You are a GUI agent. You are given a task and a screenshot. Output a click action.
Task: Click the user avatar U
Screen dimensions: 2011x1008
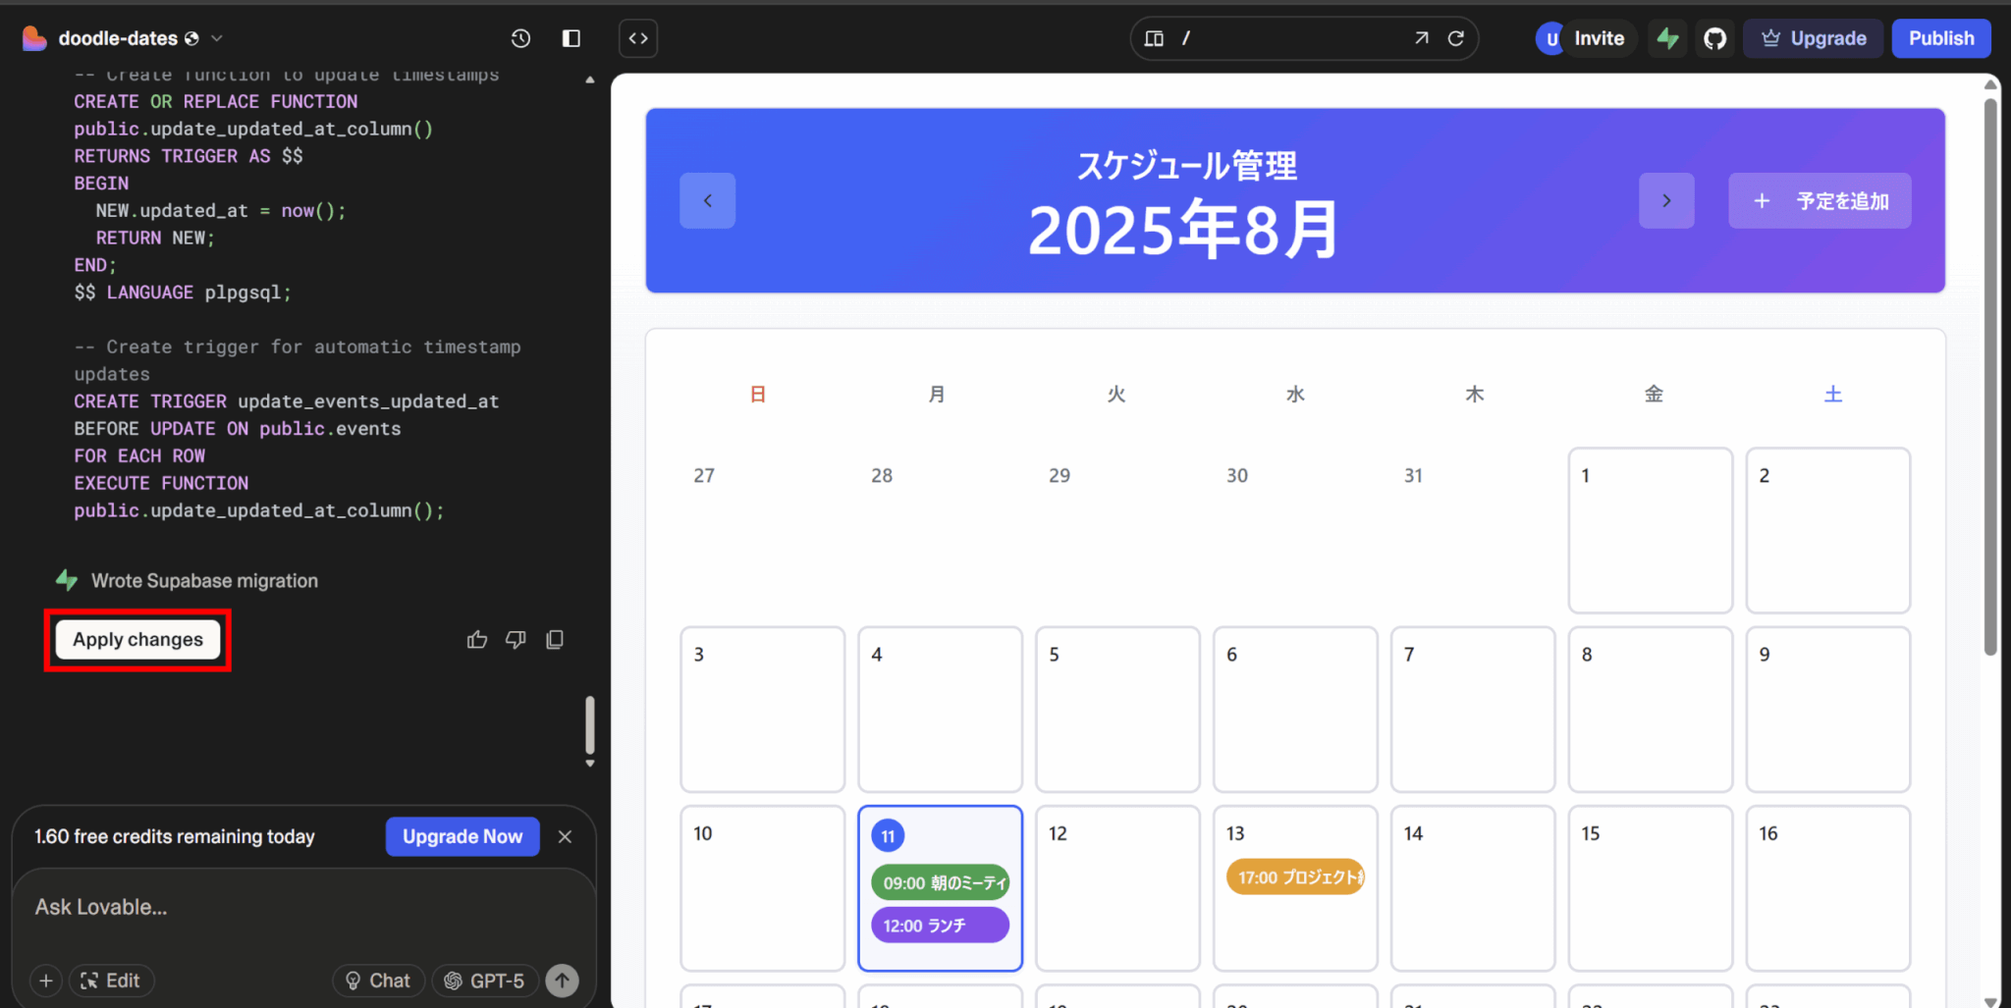[x=1551, y=38]
